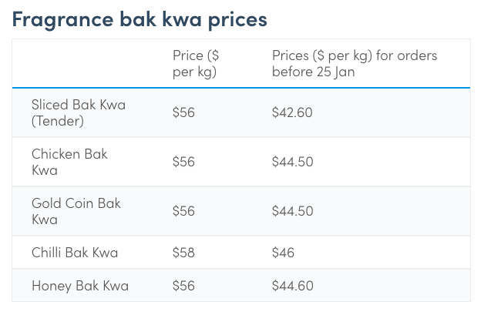The height and width of the screenshot is (315, 484).
Task: Click the $58 price for Chilli Bak Kwa
Action: 183,253
